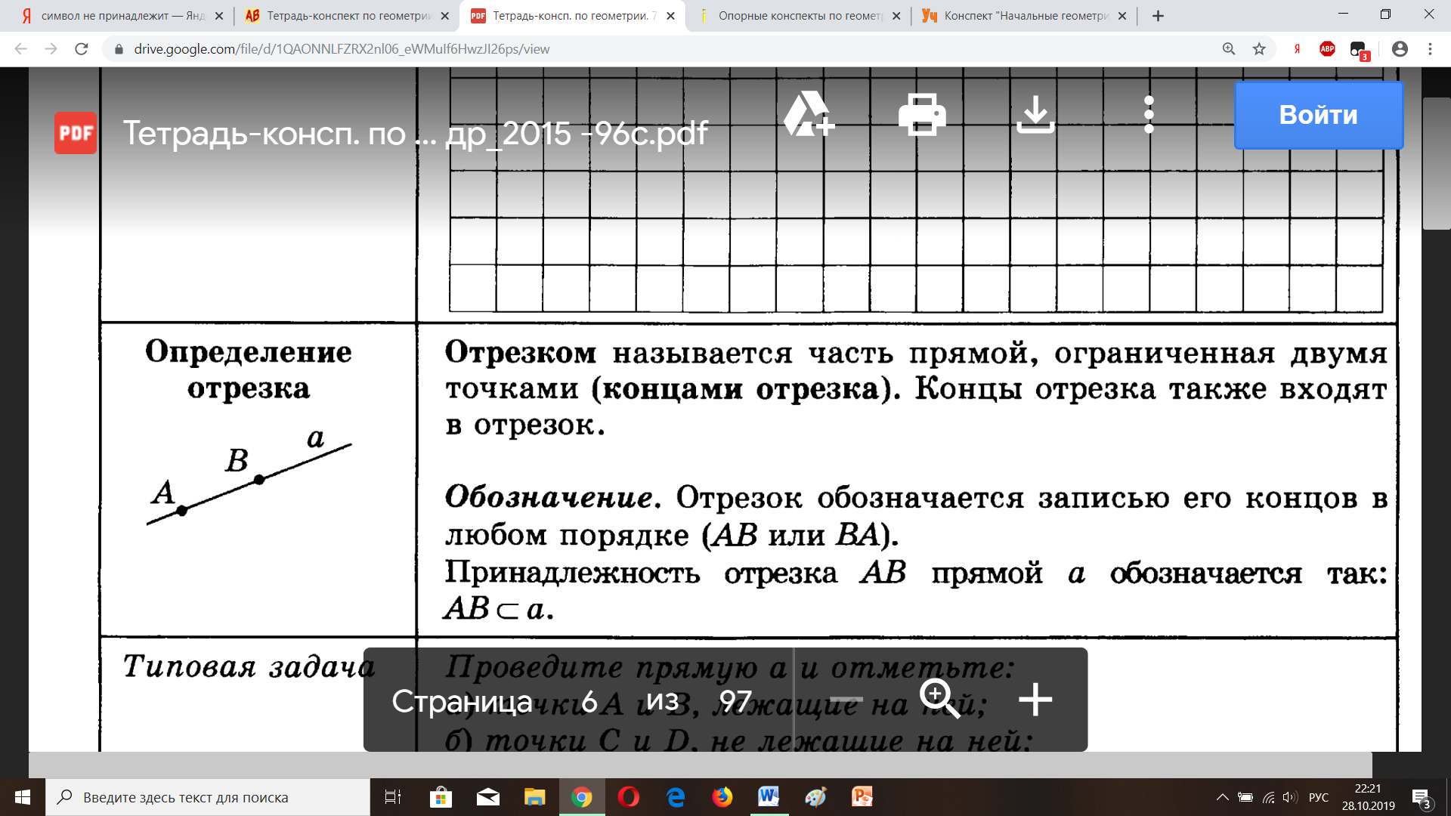Open Microsoft Store from taskbar
1451x816 pixels.
pyautogui.click(x=441, y=797)
